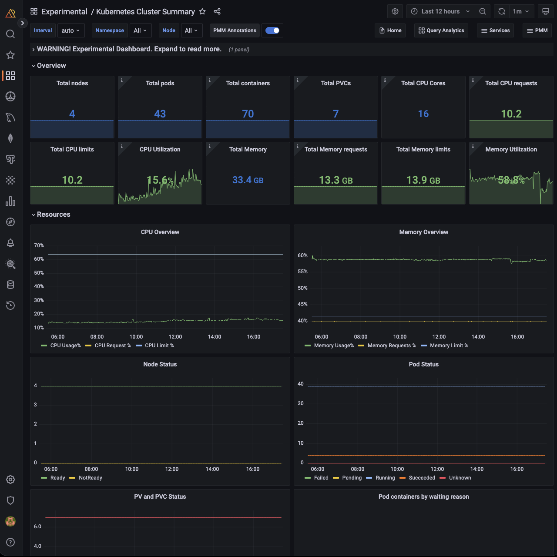Image resolution: width=557 pixels, height=557 pixels.
Task: Open the Services menu
Action: click(x=495, y=30)
